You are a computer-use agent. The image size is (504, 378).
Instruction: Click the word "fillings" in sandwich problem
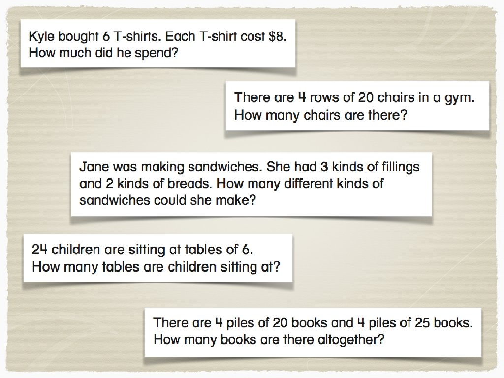click(400, 167)
